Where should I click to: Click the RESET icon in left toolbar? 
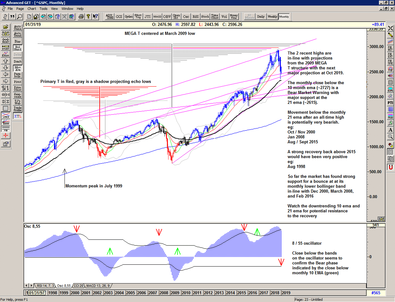pos(6,40)
